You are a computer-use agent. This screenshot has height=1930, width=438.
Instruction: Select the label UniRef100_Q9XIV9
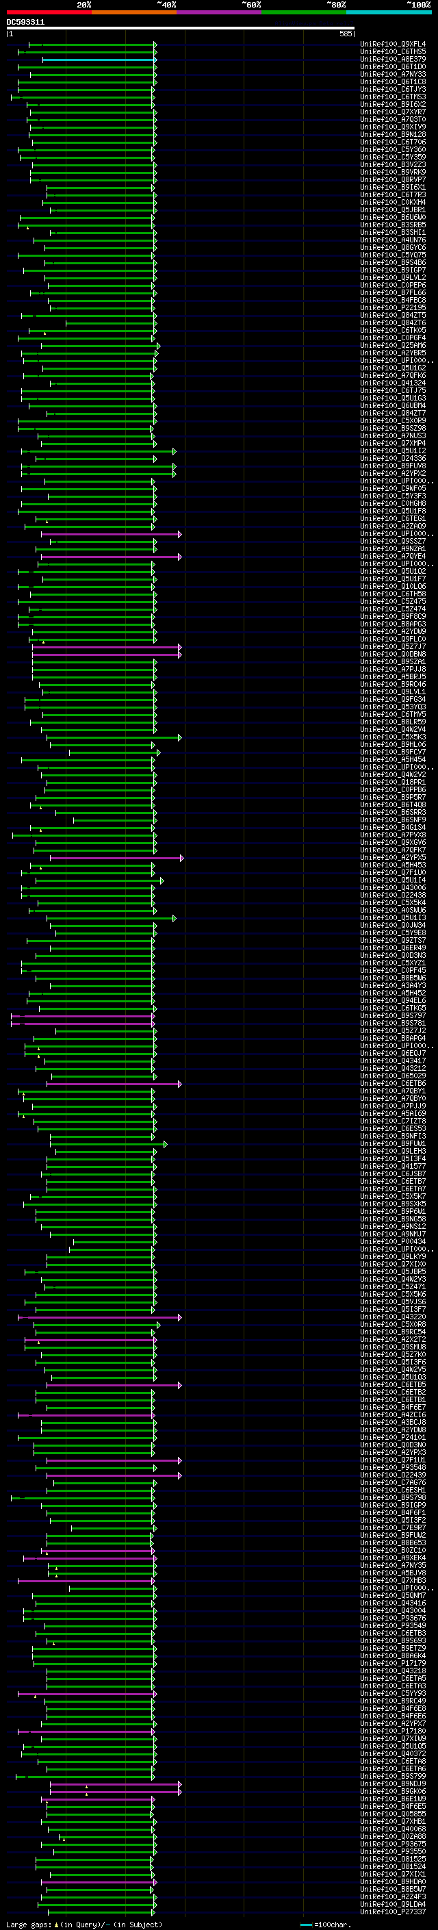point(393,127)
